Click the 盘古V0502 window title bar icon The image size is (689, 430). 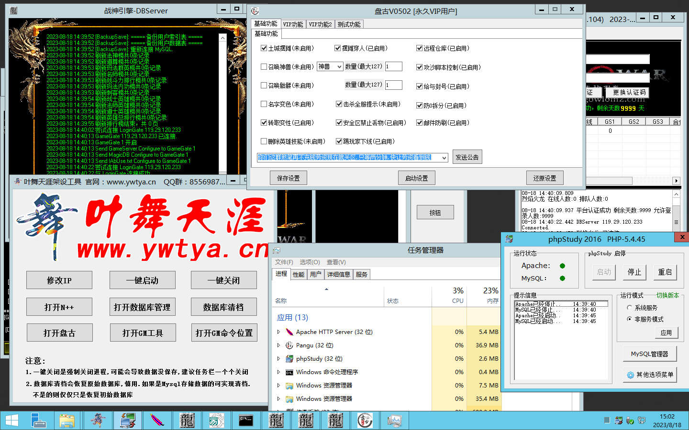(255, 11)
